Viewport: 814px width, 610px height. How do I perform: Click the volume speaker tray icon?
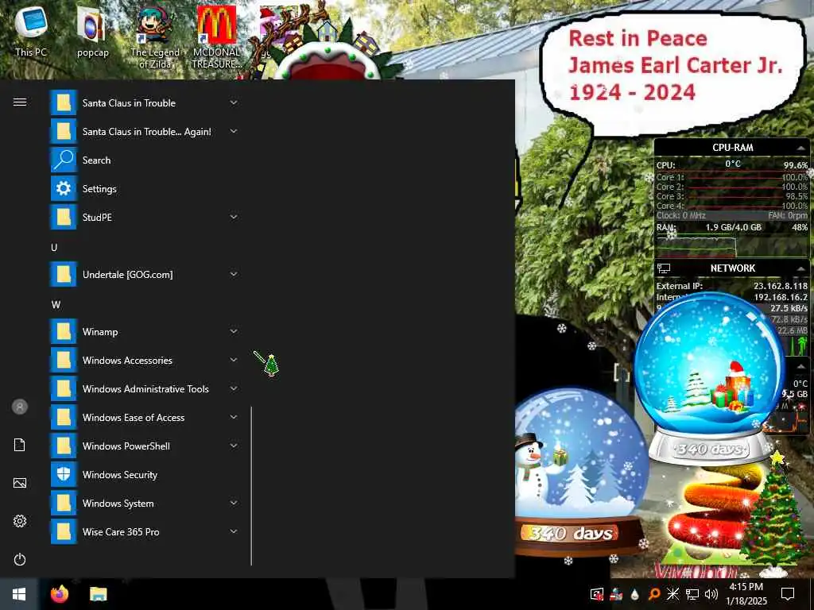pyautogui.click(x=711, y=594)
